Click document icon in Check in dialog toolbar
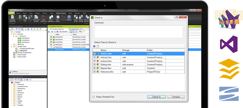Viewport: 243px width, 108px height. 98,46
